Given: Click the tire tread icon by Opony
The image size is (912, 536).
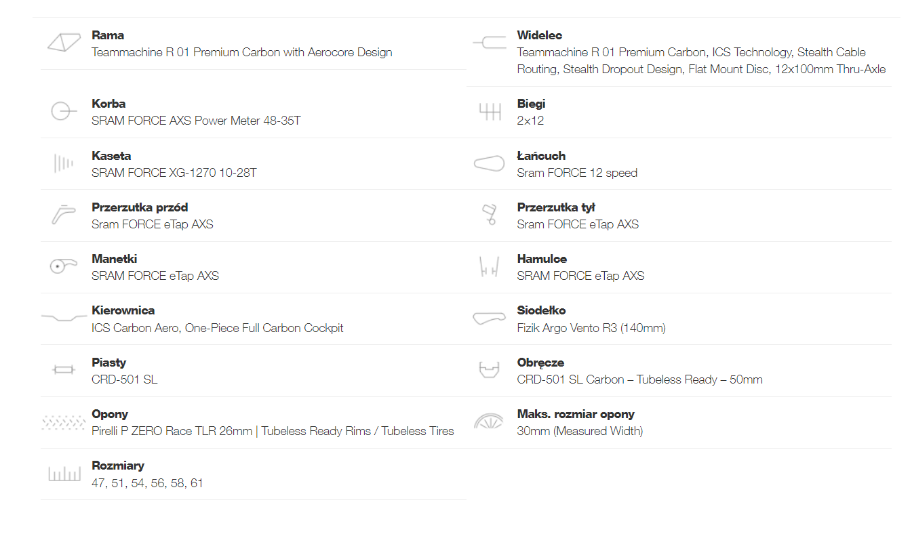Looking at the screenshot, I should coord(63,422).
